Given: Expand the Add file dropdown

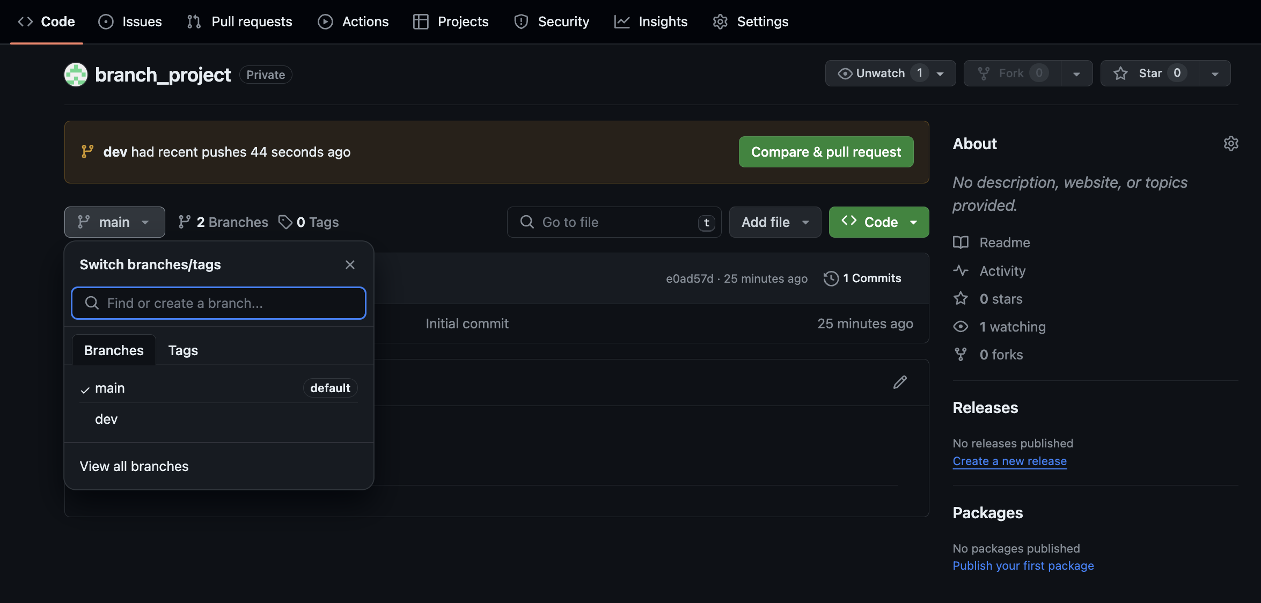Looking at the screenshot, I should tap(774, 222).
